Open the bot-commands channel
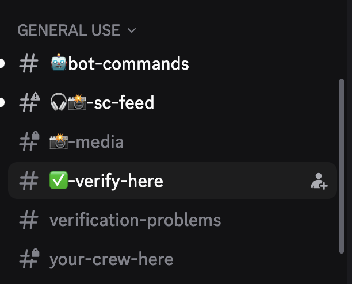The width and height of the screenshot is (352, 284). click(x=128, y=64)
